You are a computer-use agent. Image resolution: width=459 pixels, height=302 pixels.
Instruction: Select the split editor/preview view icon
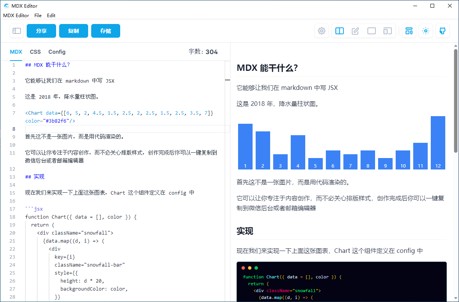pos(339,31)
